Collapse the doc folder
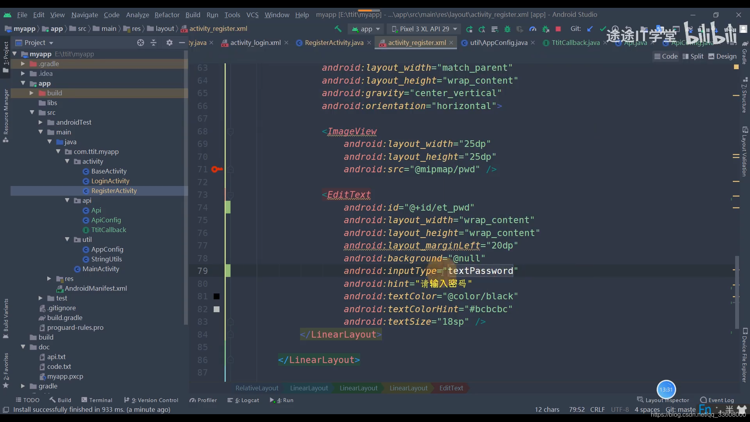Viewport: 750px width, 422px height. coord(23,347)
